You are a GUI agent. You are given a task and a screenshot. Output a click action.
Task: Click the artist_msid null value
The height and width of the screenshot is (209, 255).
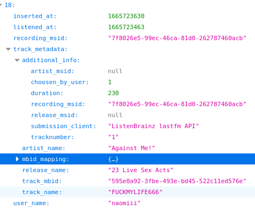[115, 71]
